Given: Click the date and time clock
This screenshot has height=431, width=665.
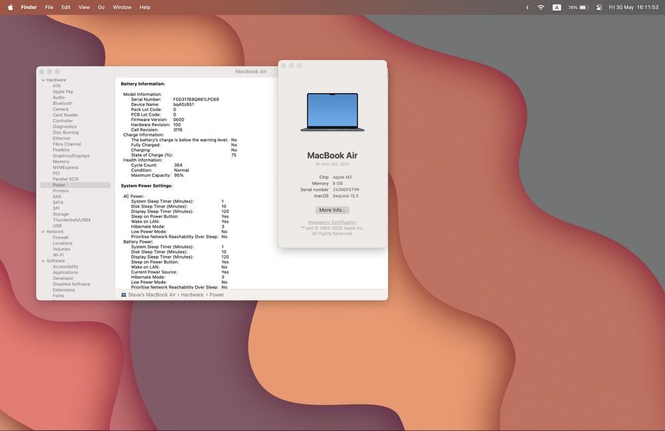Looking at the screenshot, I should 633,7.
